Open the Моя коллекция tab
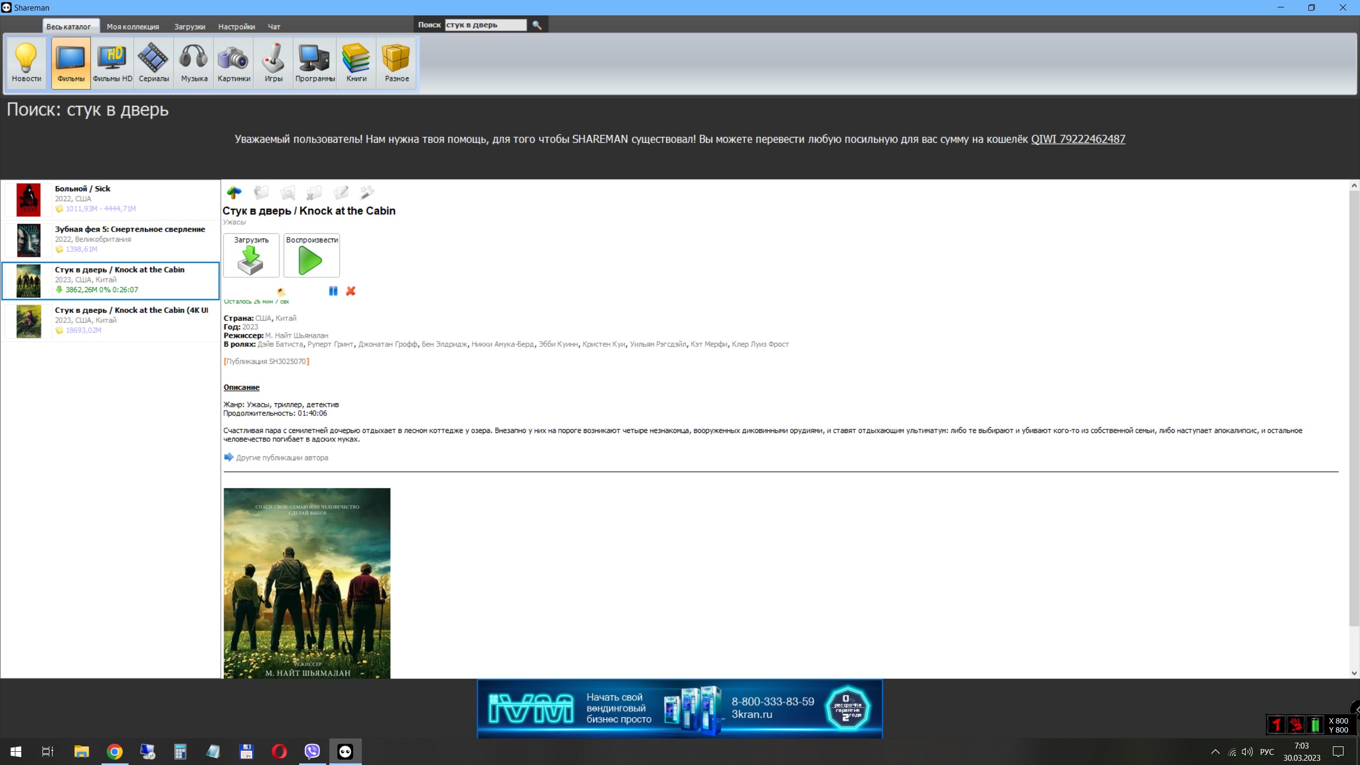The height and width of the screenshot is (765, 1360). (133, 27)
